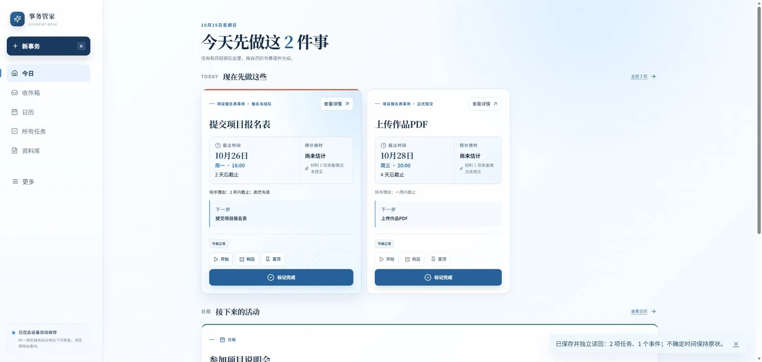
Task: Click the 提交项目报名表 task title
Action: 240,124
